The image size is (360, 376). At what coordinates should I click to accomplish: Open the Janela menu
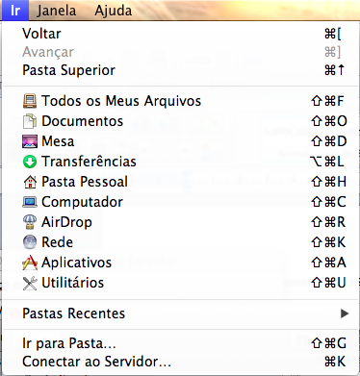(x=57, y=11)
